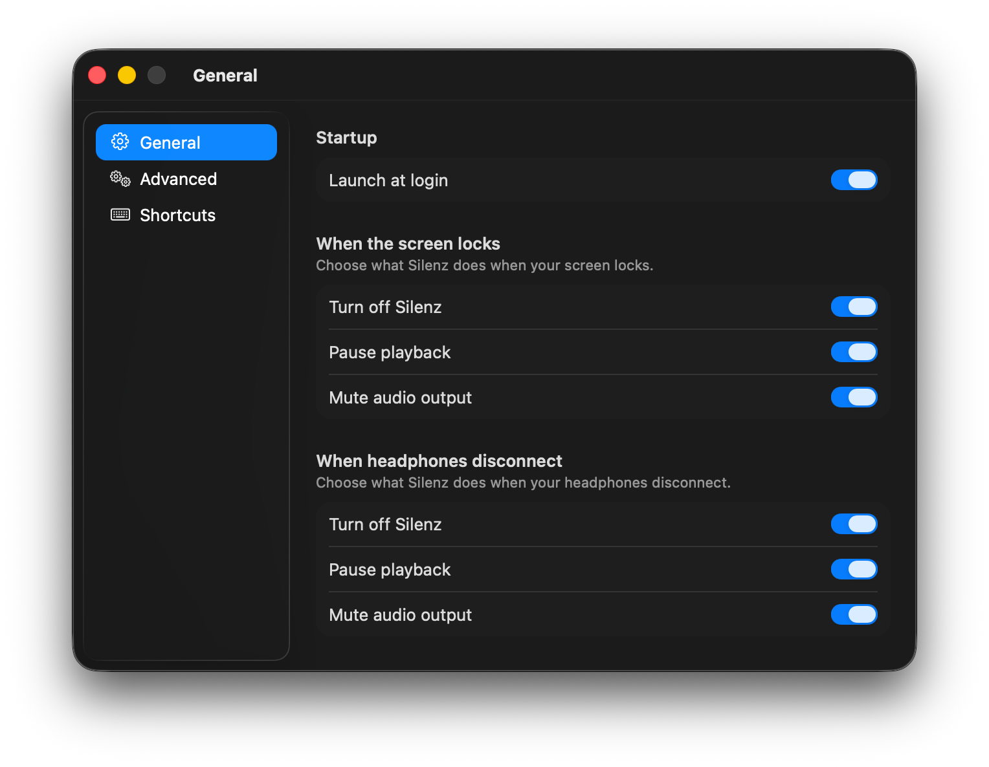Click the gray fullscreen button
The image size is (989, 767).
tap(157, 74)
